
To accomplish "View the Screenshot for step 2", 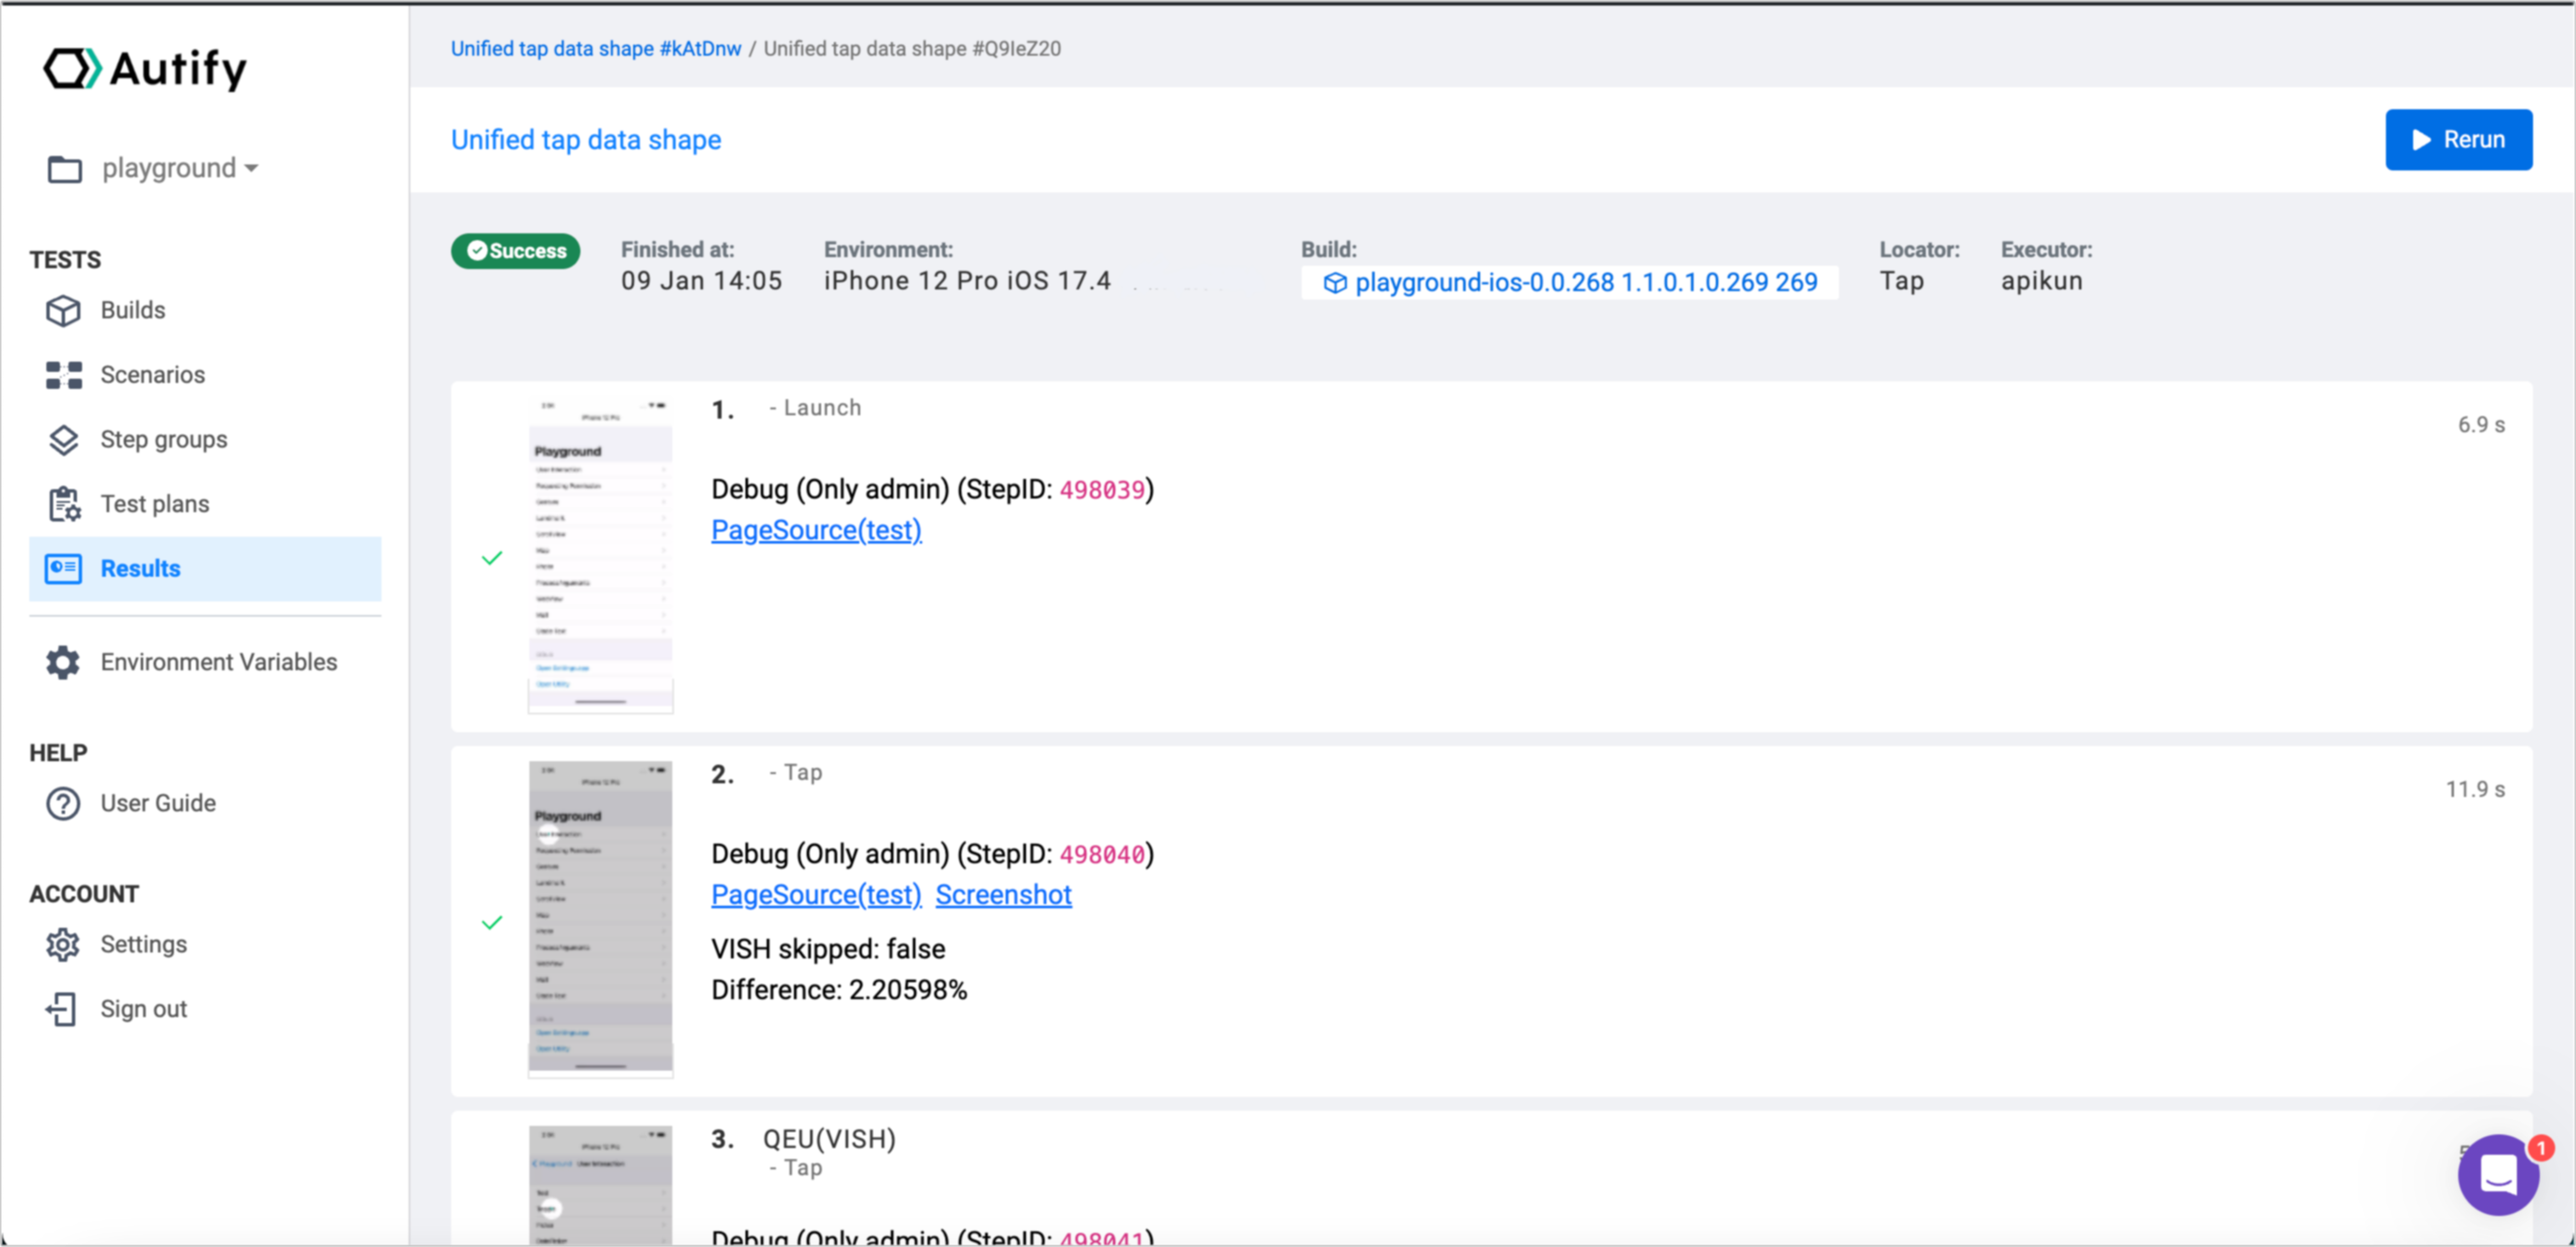I will 1003,894.
